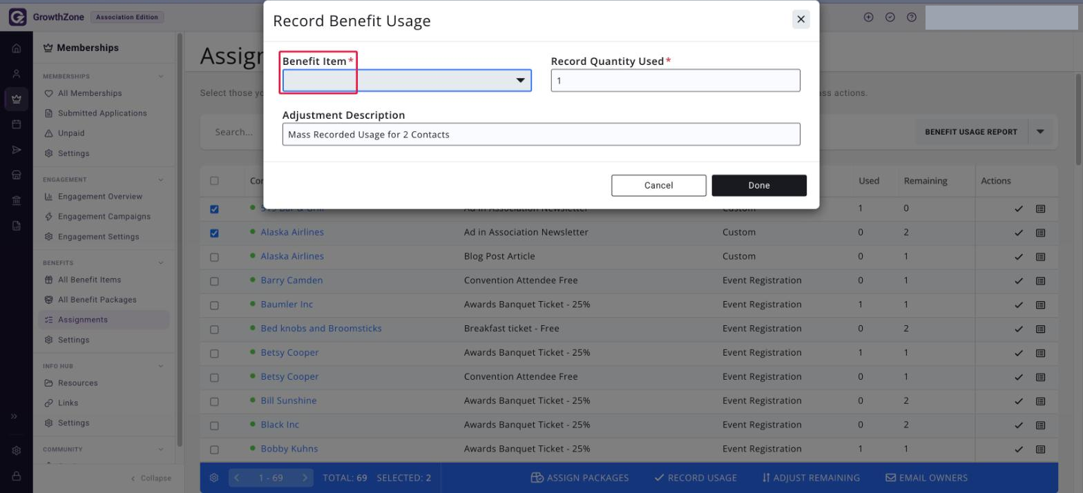This screenshot has width=1083, height=493.
Task: Collapse the Memberships sidebar section
Action: 161,77
